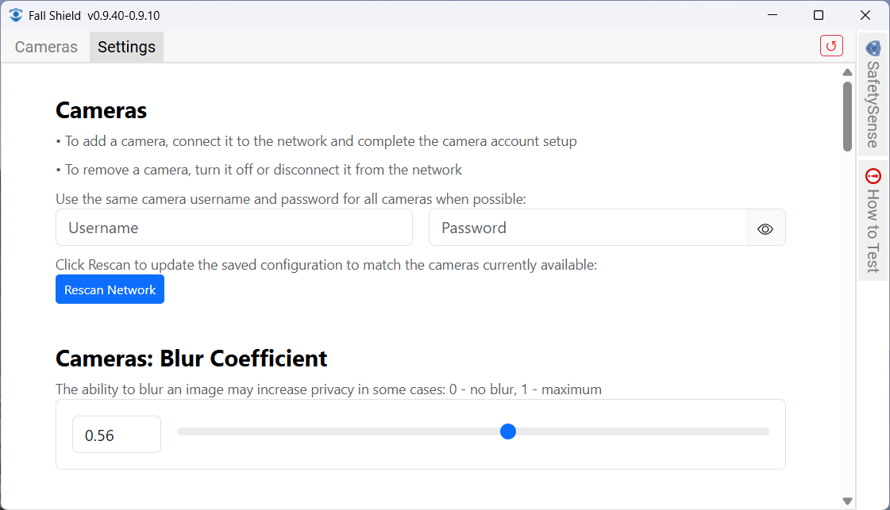Click the red reload icon button
890x510 pixels.
click(831, 46)
